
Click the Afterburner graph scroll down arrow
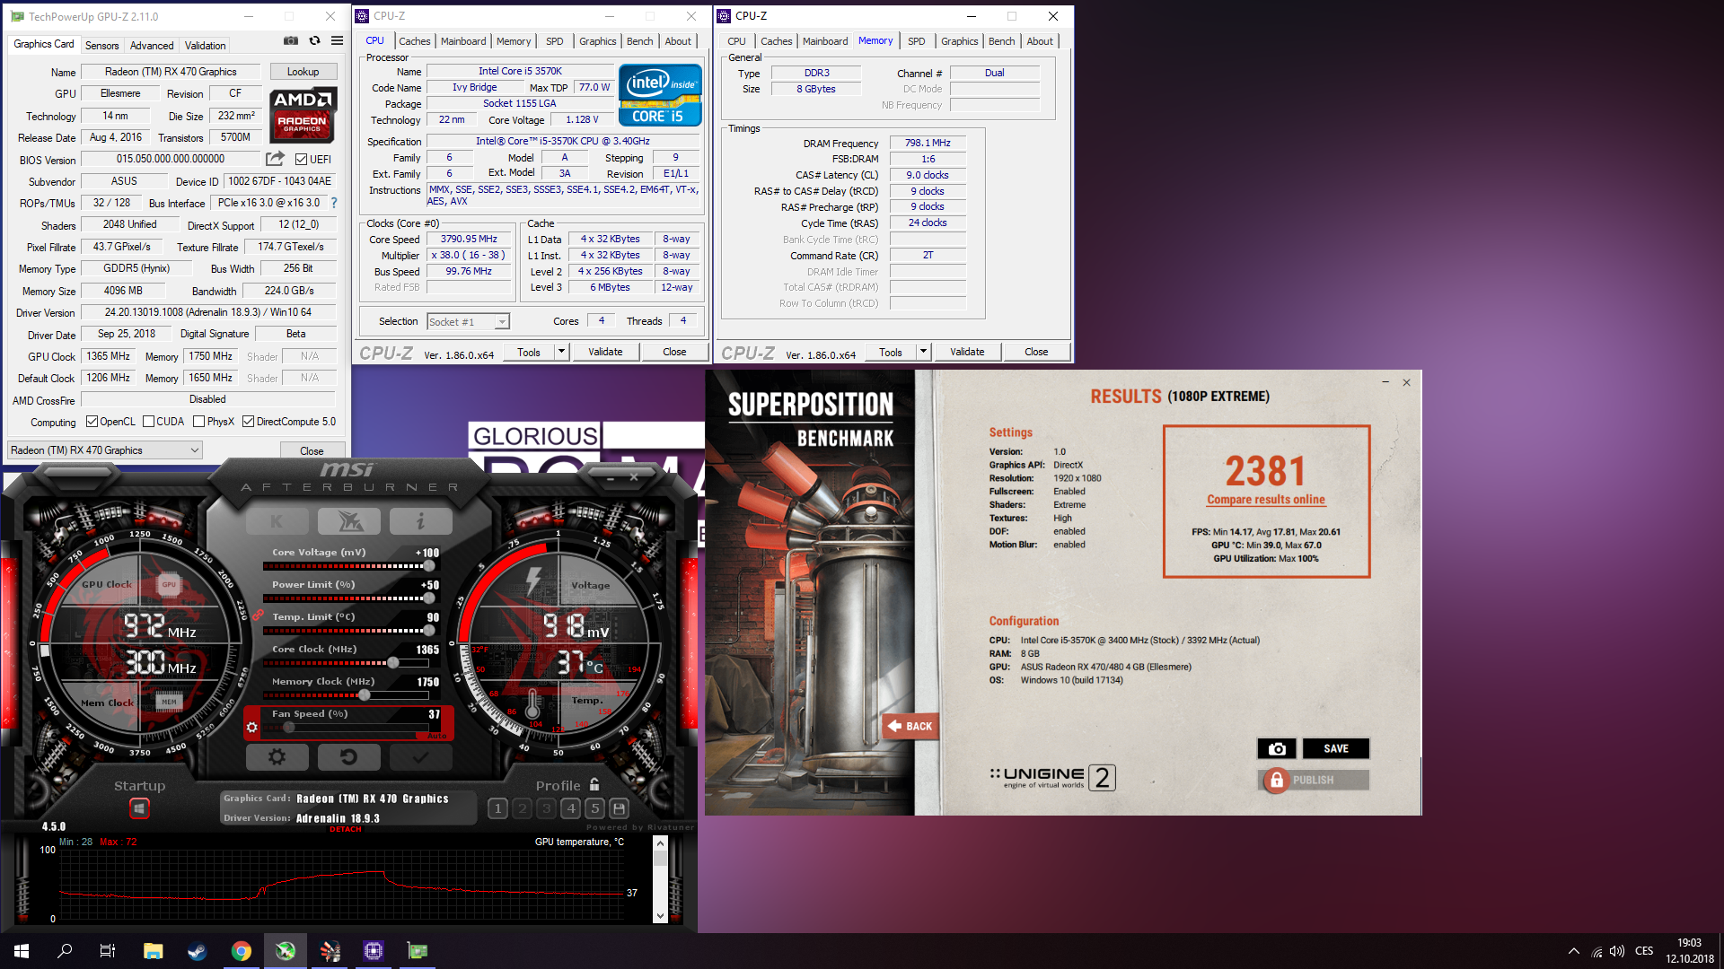[x=660, y=916]
